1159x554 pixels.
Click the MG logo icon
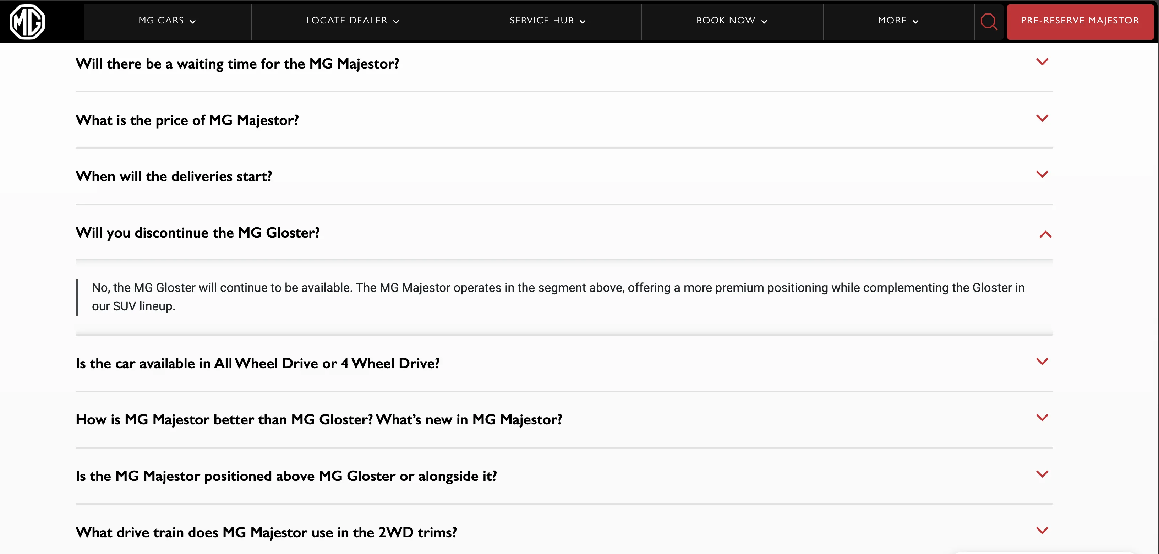[27, 22]
